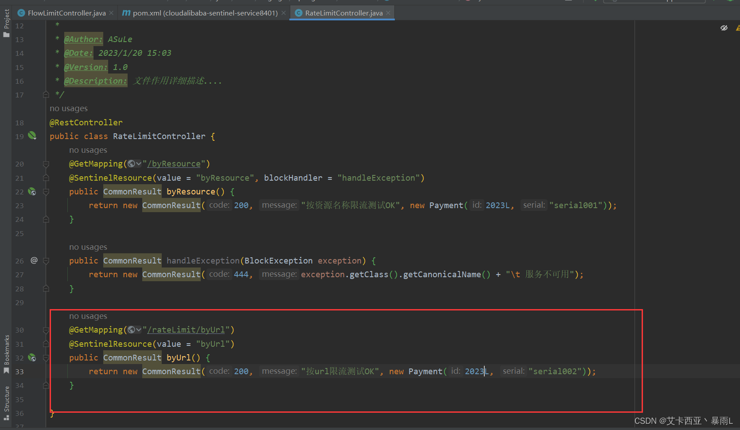Click the Spring bean gutter icon on line 19
The width and height of the screenshot is (740, 430).
coord(32,136)
